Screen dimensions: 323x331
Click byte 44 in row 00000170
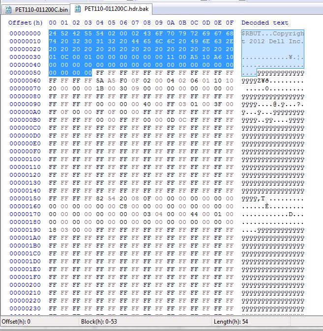click(194, 214)
